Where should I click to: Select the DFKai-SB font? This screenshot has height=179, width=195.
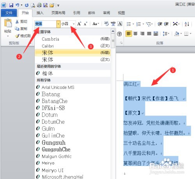click(x=73, y=108)
